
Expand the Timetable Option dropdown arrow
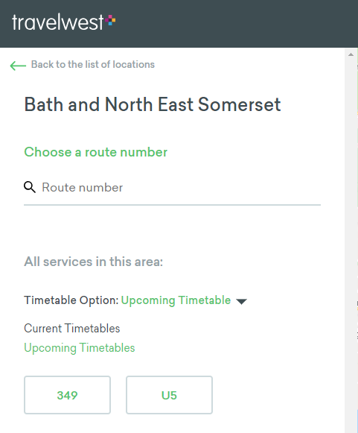pyautogui.click(x=242, y=301)
